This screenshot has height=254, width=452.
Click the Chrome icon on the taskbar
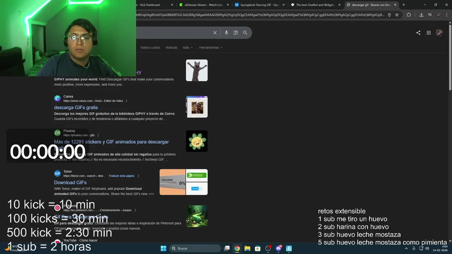237,248
